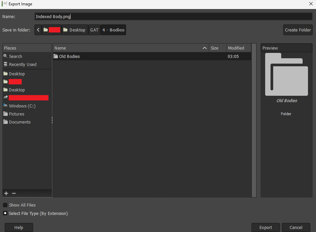Screen dimensions: 316x232
Task: Click the minus icon to remove bookmark
Action: pos(14,193)
